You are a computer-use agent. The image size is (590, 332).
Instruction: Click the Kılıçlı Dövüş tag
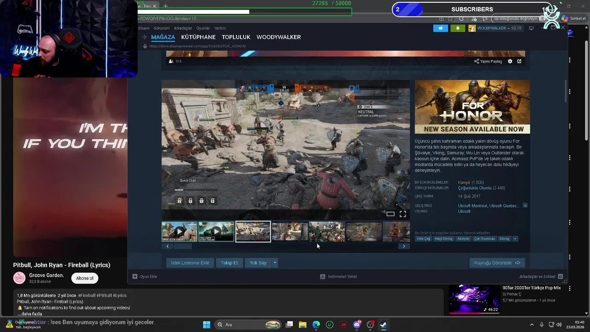pyautogui.click(x=444, y=238)
